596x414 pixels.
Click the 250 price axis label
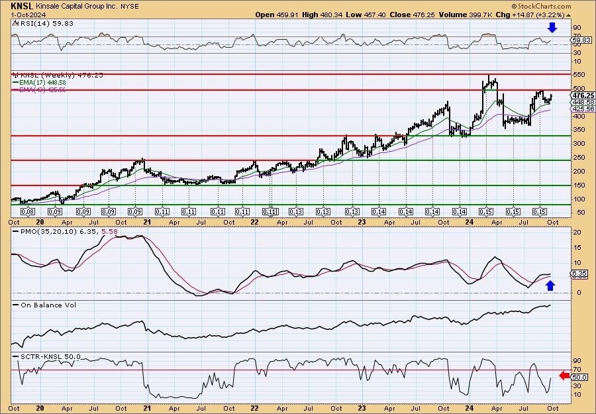click(x=579, y=158)
